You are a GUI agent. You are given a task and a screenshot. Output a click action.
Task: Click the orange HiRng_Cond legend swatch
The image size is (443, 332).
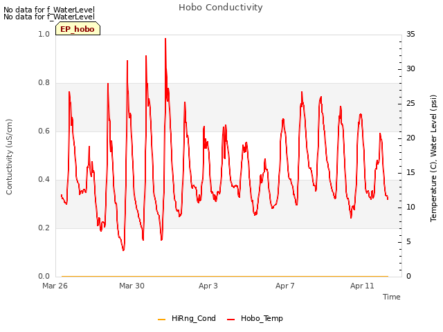(x=161, y=320)
